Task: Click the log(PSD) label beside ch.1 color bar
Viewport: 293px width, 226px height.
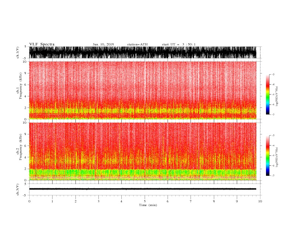Action: pyautogui.click(x=277, y=96)
